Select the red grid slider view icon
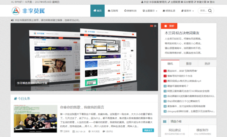The width and height of the screenshot is (227, 137). tap(152, 26)
